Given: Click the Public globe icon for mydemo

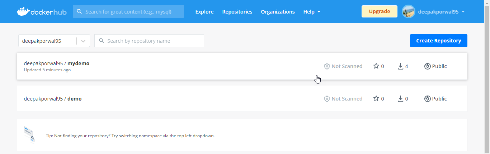Looking at the screenshot, I should (427, 66).
